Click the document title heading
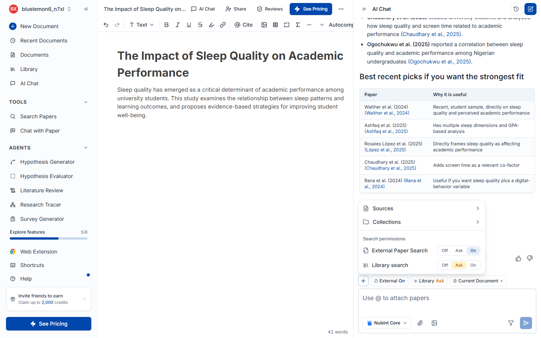 point(230,64)
